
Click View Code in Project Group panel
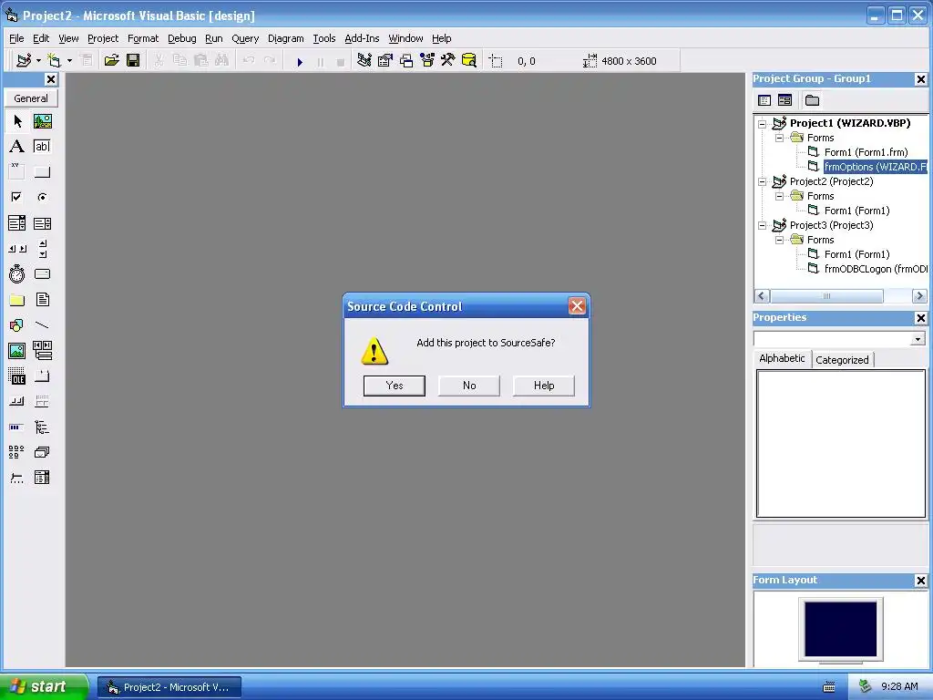[x=764, y=100]
